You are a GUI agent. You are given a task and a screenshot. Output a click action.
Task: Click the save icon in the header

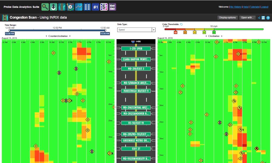(x=264, y=17)
